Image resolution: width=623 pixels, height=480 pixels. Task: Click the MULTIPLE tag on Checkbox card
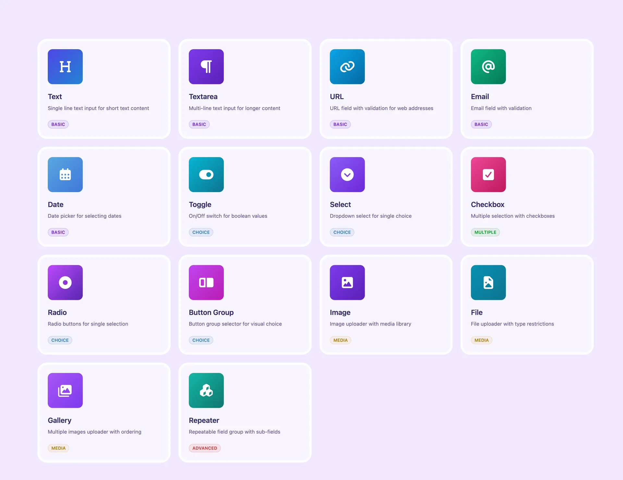tap(485, 232)
